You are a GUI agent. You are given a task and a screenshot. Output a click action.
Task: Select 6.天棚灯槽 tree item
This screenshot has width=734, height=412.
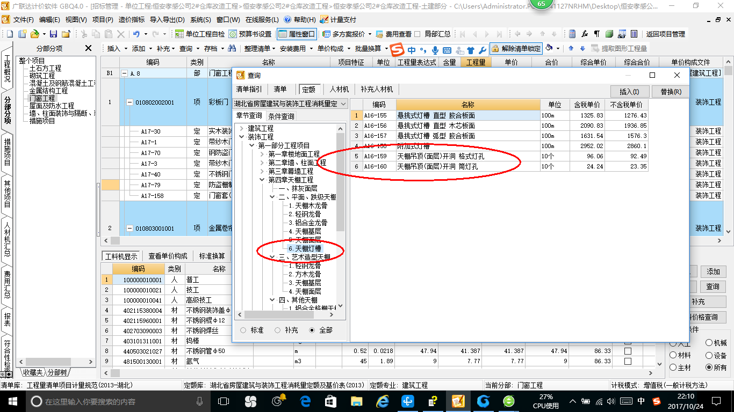pos(305,248)
